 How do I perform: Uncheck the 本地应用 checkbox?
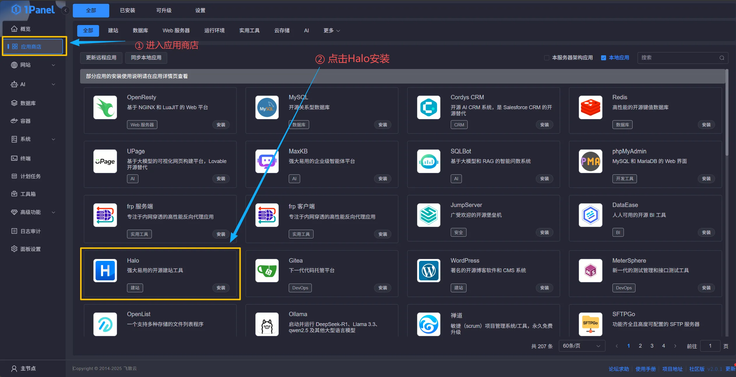(x=603, y=58)
